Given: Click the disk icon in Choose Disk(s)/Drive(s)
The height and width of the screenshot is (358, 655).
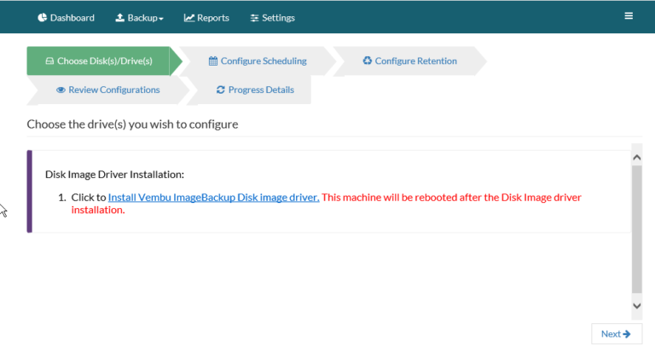Looking at the screenshot, I should [x=49, y=61].
